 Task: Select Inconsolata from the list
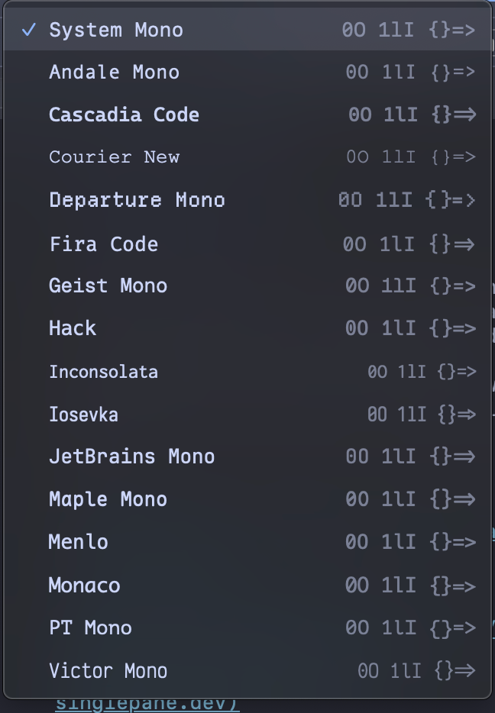103,372
